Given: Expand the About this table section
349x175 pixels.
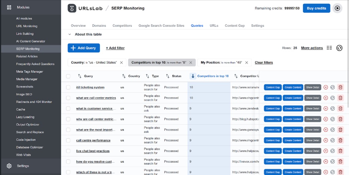Looking at the screenshot, I should pyautogui.click(x=85, y=34).
